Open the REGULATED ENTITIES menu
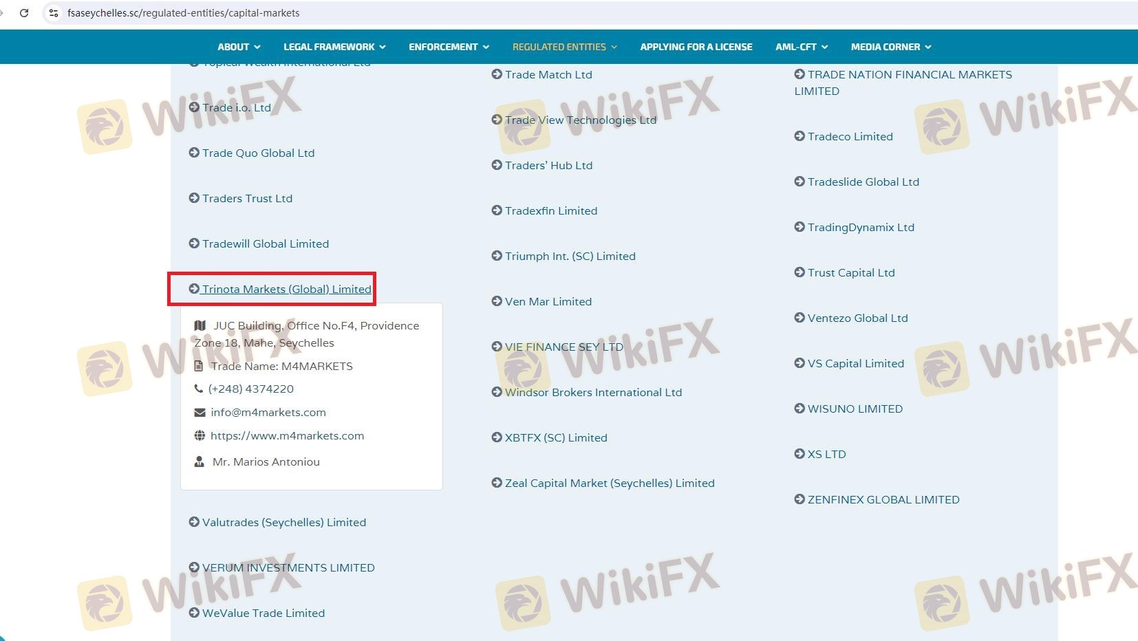The height and width of the screenshot is (641, 1138). tap(564, 47)
